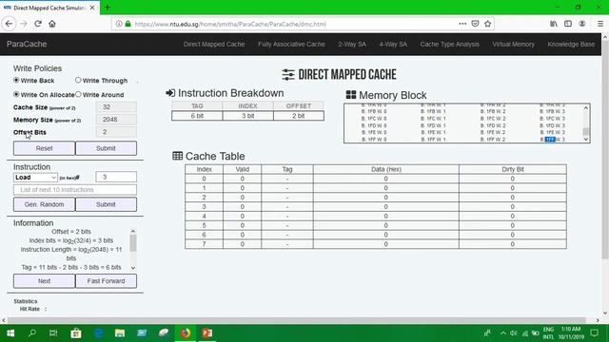The height and width of the screenshot is (342, 609).
Task: Open the Direct Mapped Cache nav item
Action: [x=214, y=45]
